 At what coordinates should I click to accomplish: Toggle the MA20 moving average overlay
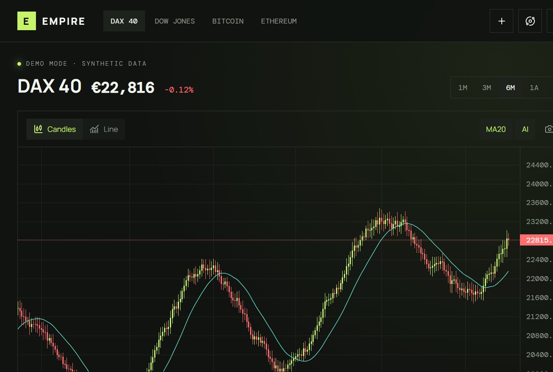point(496,129)
